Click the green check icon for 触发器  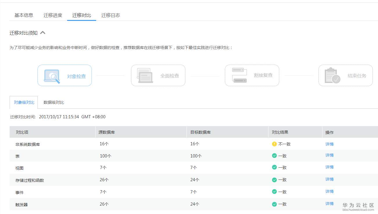pos(274,204)
